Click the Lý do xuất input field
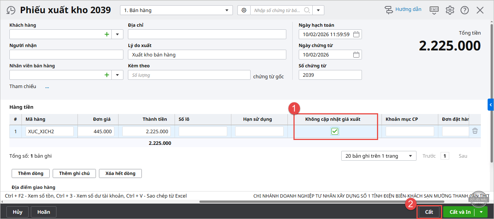The image size is (494, 219). 207,55
